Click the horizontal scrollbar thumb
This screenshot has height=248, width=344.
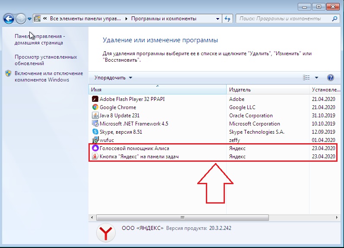[x=183, y=217]
